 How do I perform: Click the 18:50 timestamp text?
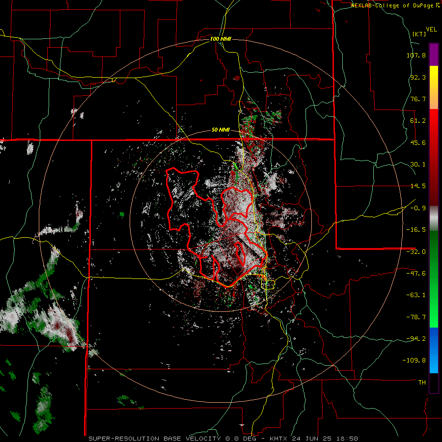(x=347, y=439)
